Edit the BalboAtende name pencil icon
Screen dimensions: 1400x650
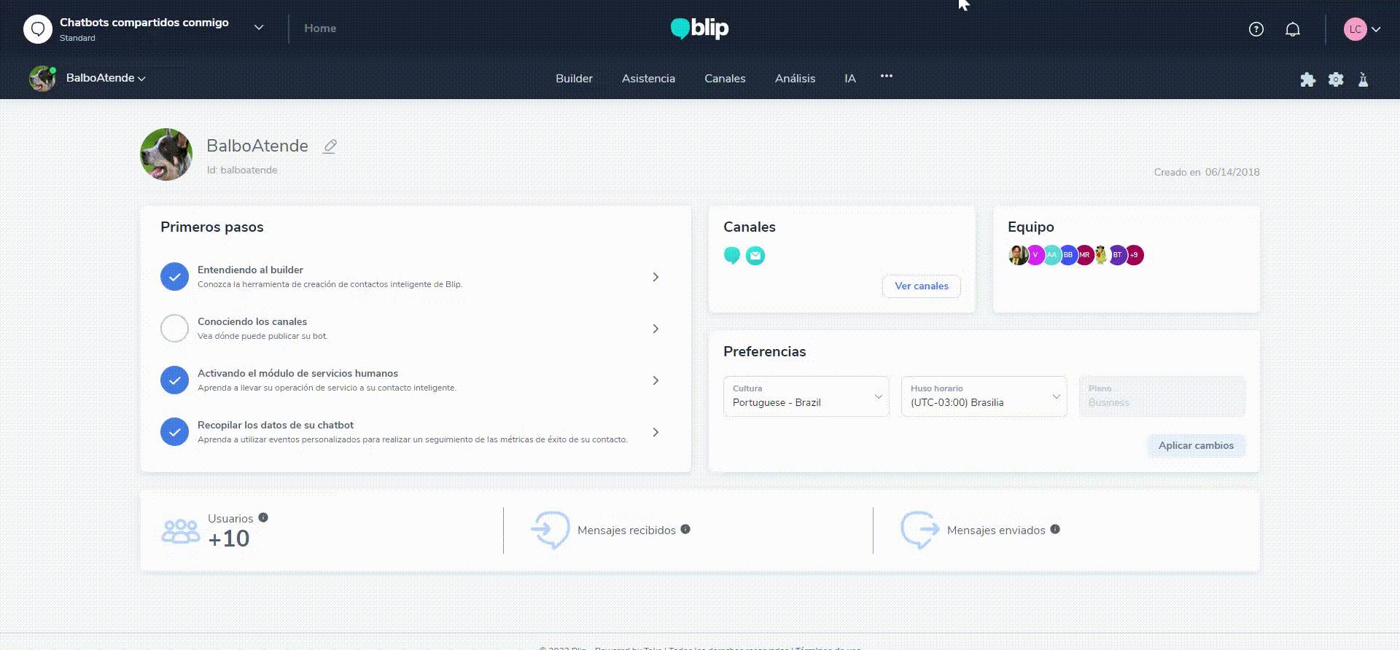coord(330,146)
